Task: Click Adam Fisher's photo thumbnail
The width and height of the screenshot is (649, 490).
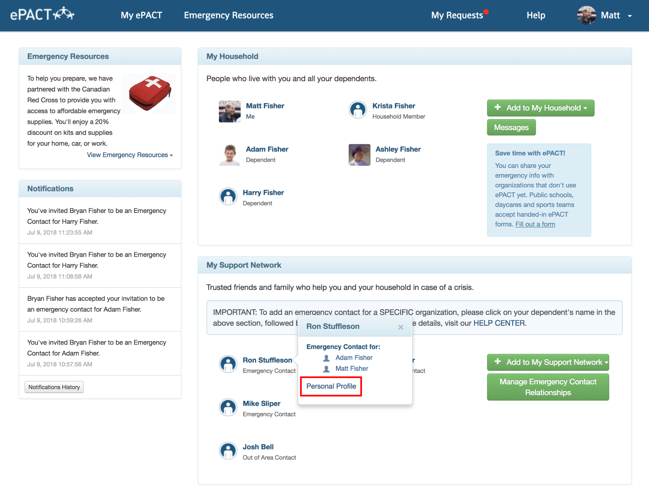Action: coord(230,155)
